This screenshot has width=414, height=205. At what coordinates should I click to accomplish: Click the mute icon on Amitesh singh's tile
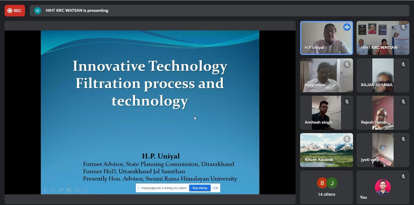347,102
